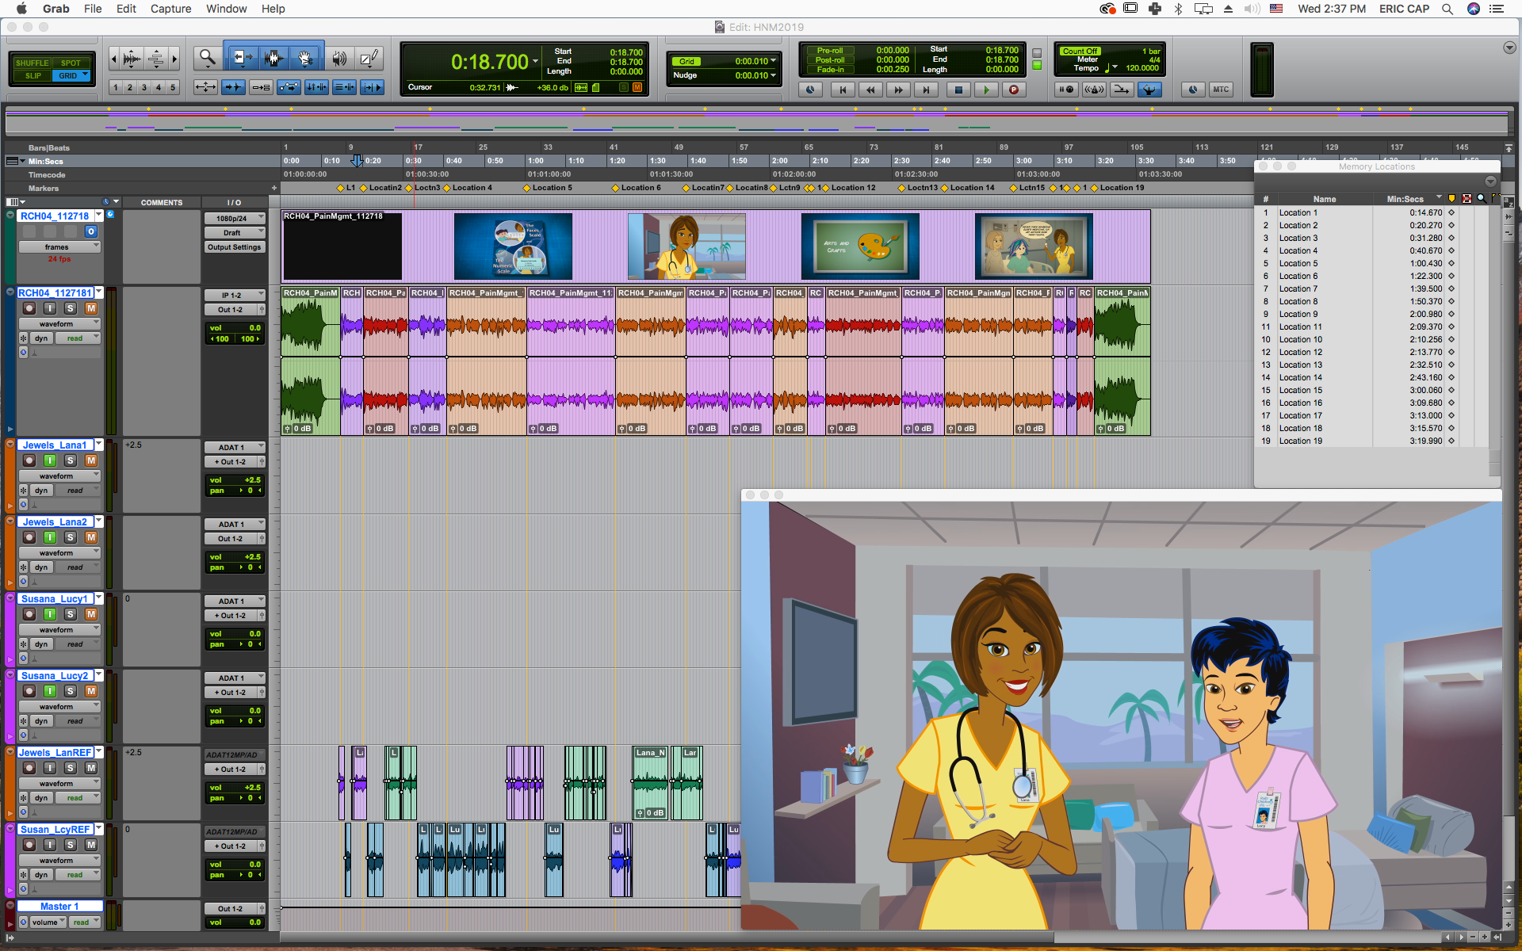Screen dimensions: 1522x951
Task: Open 1080p/24 video format dropdown
Action: (x=235, y=218)
